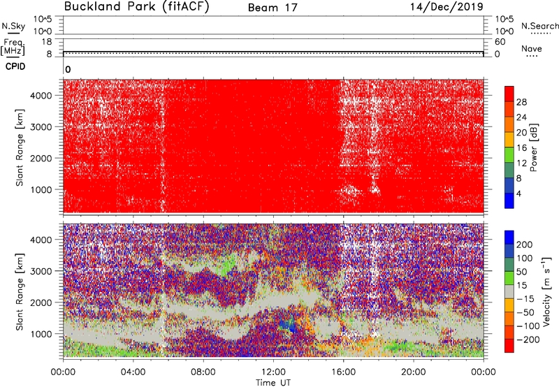Click the 'Power [dB]' colorbar label
This screenshot has height=387, width=559.
(x=534, y=147)
